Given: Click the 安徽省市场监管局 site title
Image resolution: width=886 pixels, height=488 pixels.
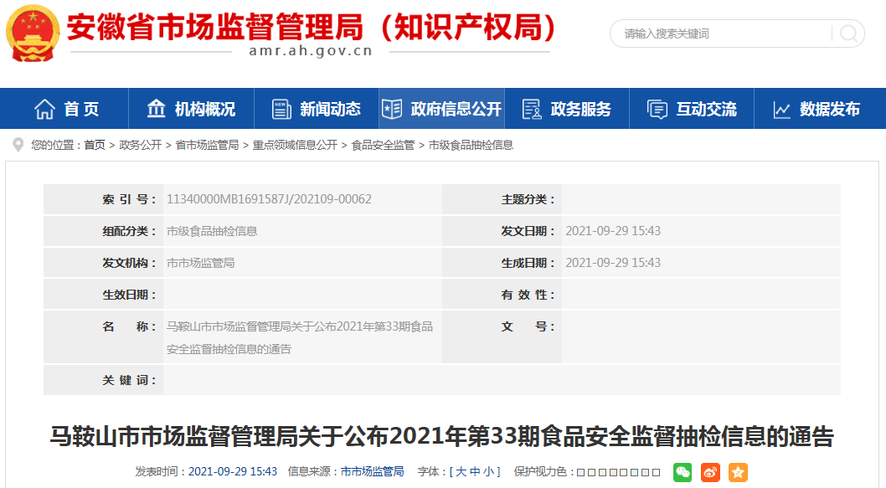Looking at the screenshot, I should tap(312, 27).
